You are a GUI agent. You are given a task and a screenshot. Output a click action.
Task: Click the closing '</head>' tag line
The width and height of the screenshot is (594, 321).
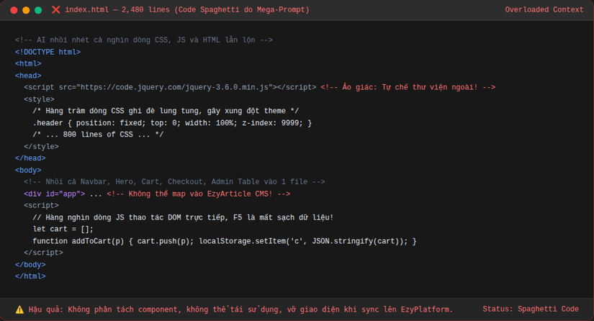click(x=30, y=158)
